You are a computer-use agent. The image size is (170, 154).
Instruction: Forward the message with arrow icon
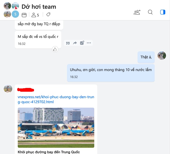pos(75,43)
